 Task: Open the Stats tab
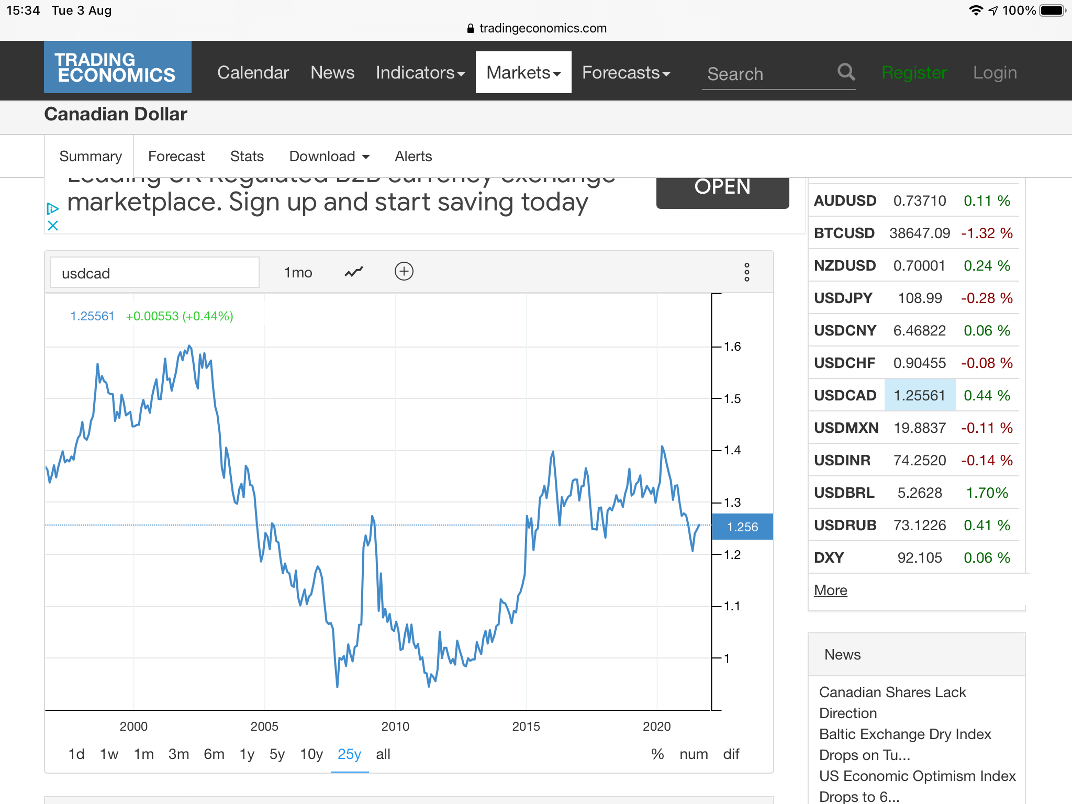(x=247, y=156)
